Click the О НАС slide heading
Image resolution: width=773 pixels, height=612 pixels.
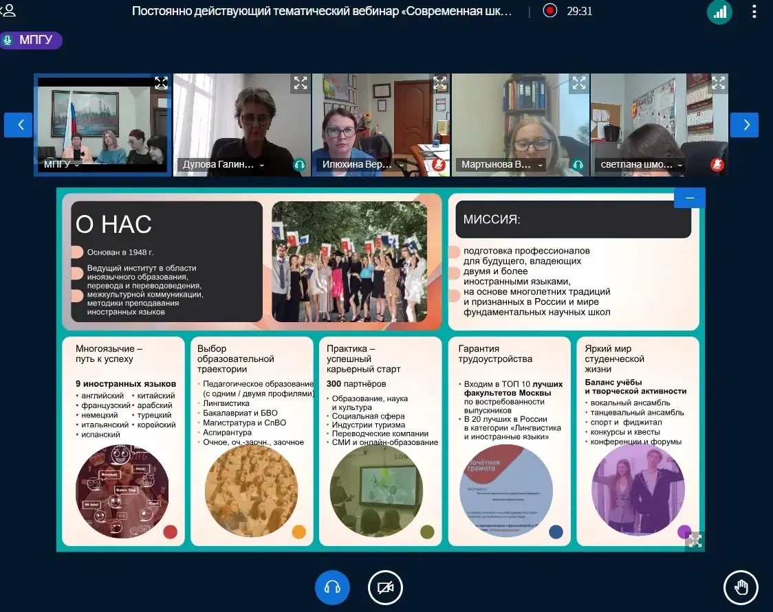click(113, 225)
